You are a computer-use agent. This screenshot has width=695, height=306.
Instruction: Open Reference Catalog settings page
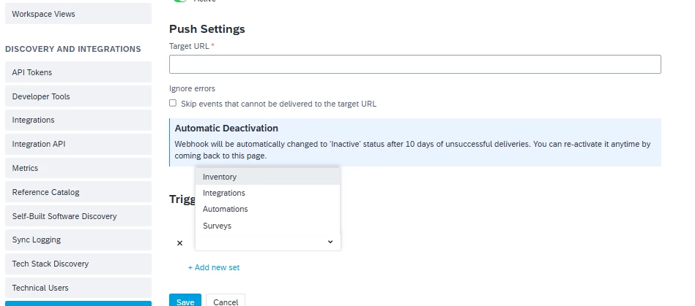(78, 192)
